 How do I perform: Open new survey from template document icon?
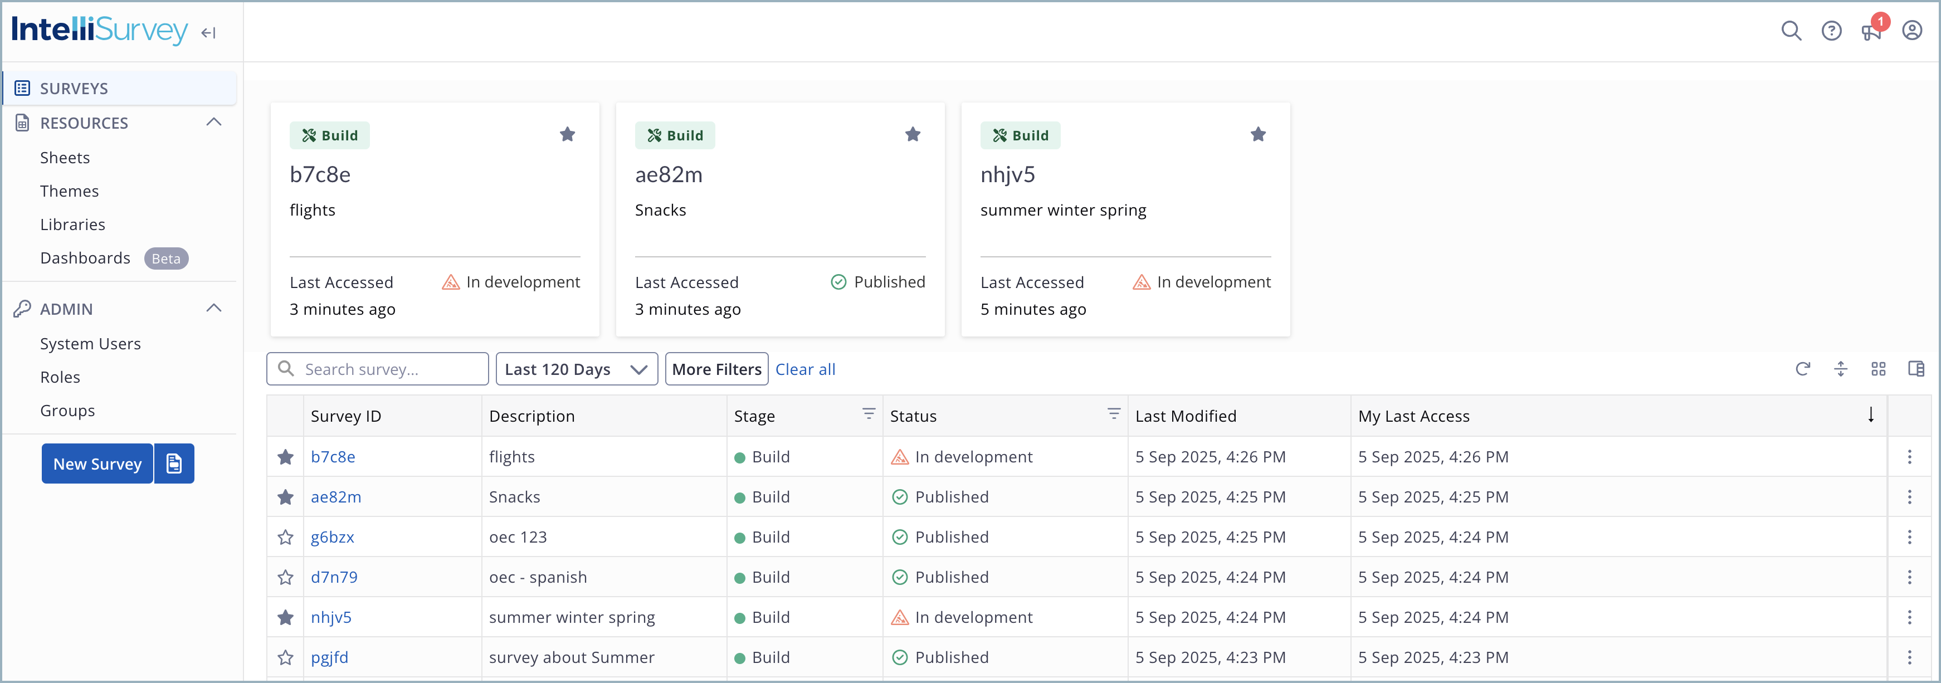pos(174,463)
